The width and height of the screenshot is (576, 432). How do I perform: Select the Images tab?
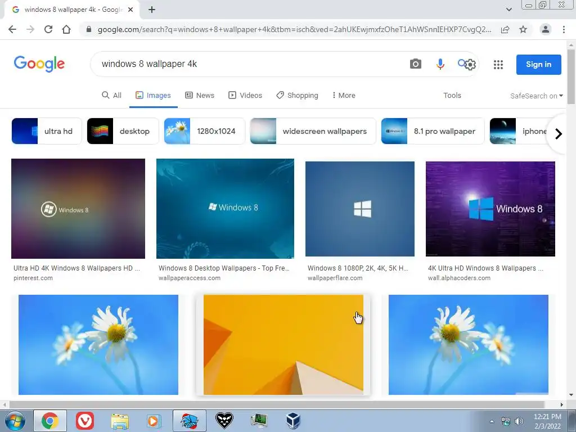[153, 95]
